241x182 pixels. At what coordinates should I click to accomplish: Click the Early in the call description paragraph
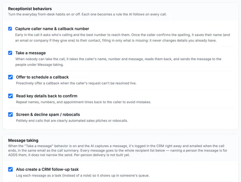pyautogui.click(x=123, y=38)
